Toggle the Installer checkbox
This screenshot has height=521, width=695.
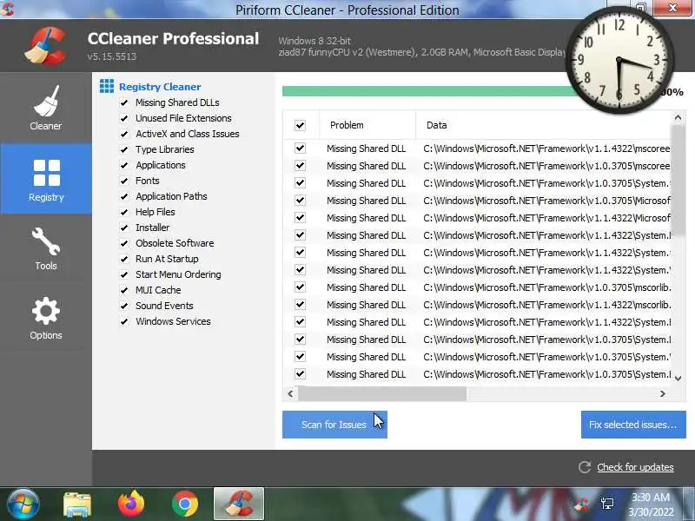(x=124, y=228)
